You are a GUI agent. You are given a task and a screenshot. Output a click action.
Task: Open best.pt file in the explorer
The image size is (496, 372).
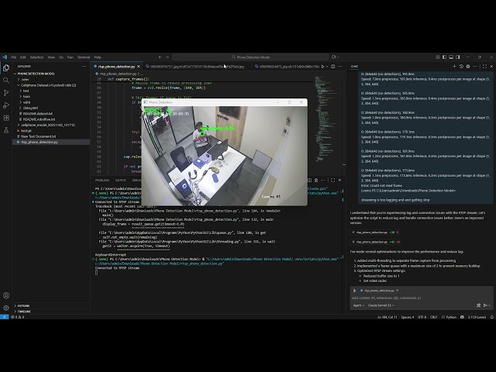point(26,131)
